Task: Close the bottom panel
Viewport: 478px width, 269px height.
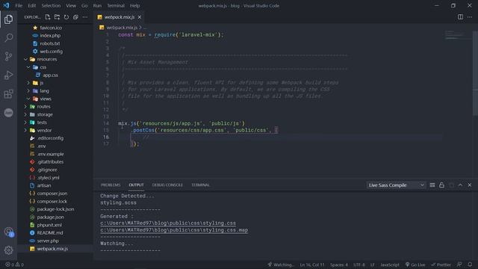Action: pos(470,185)
